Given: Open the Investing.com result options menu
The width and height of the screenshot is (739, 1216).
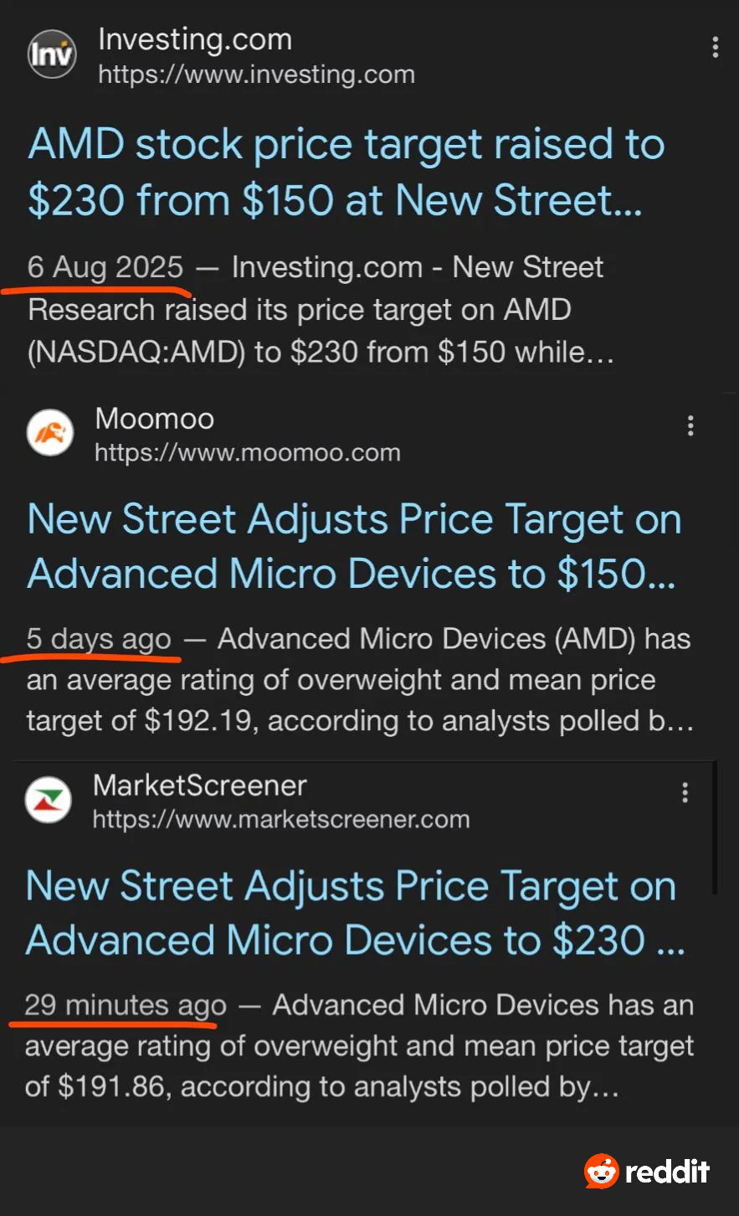Looking at the screenshot, I should pyautogui.click(x=715, y=47).
